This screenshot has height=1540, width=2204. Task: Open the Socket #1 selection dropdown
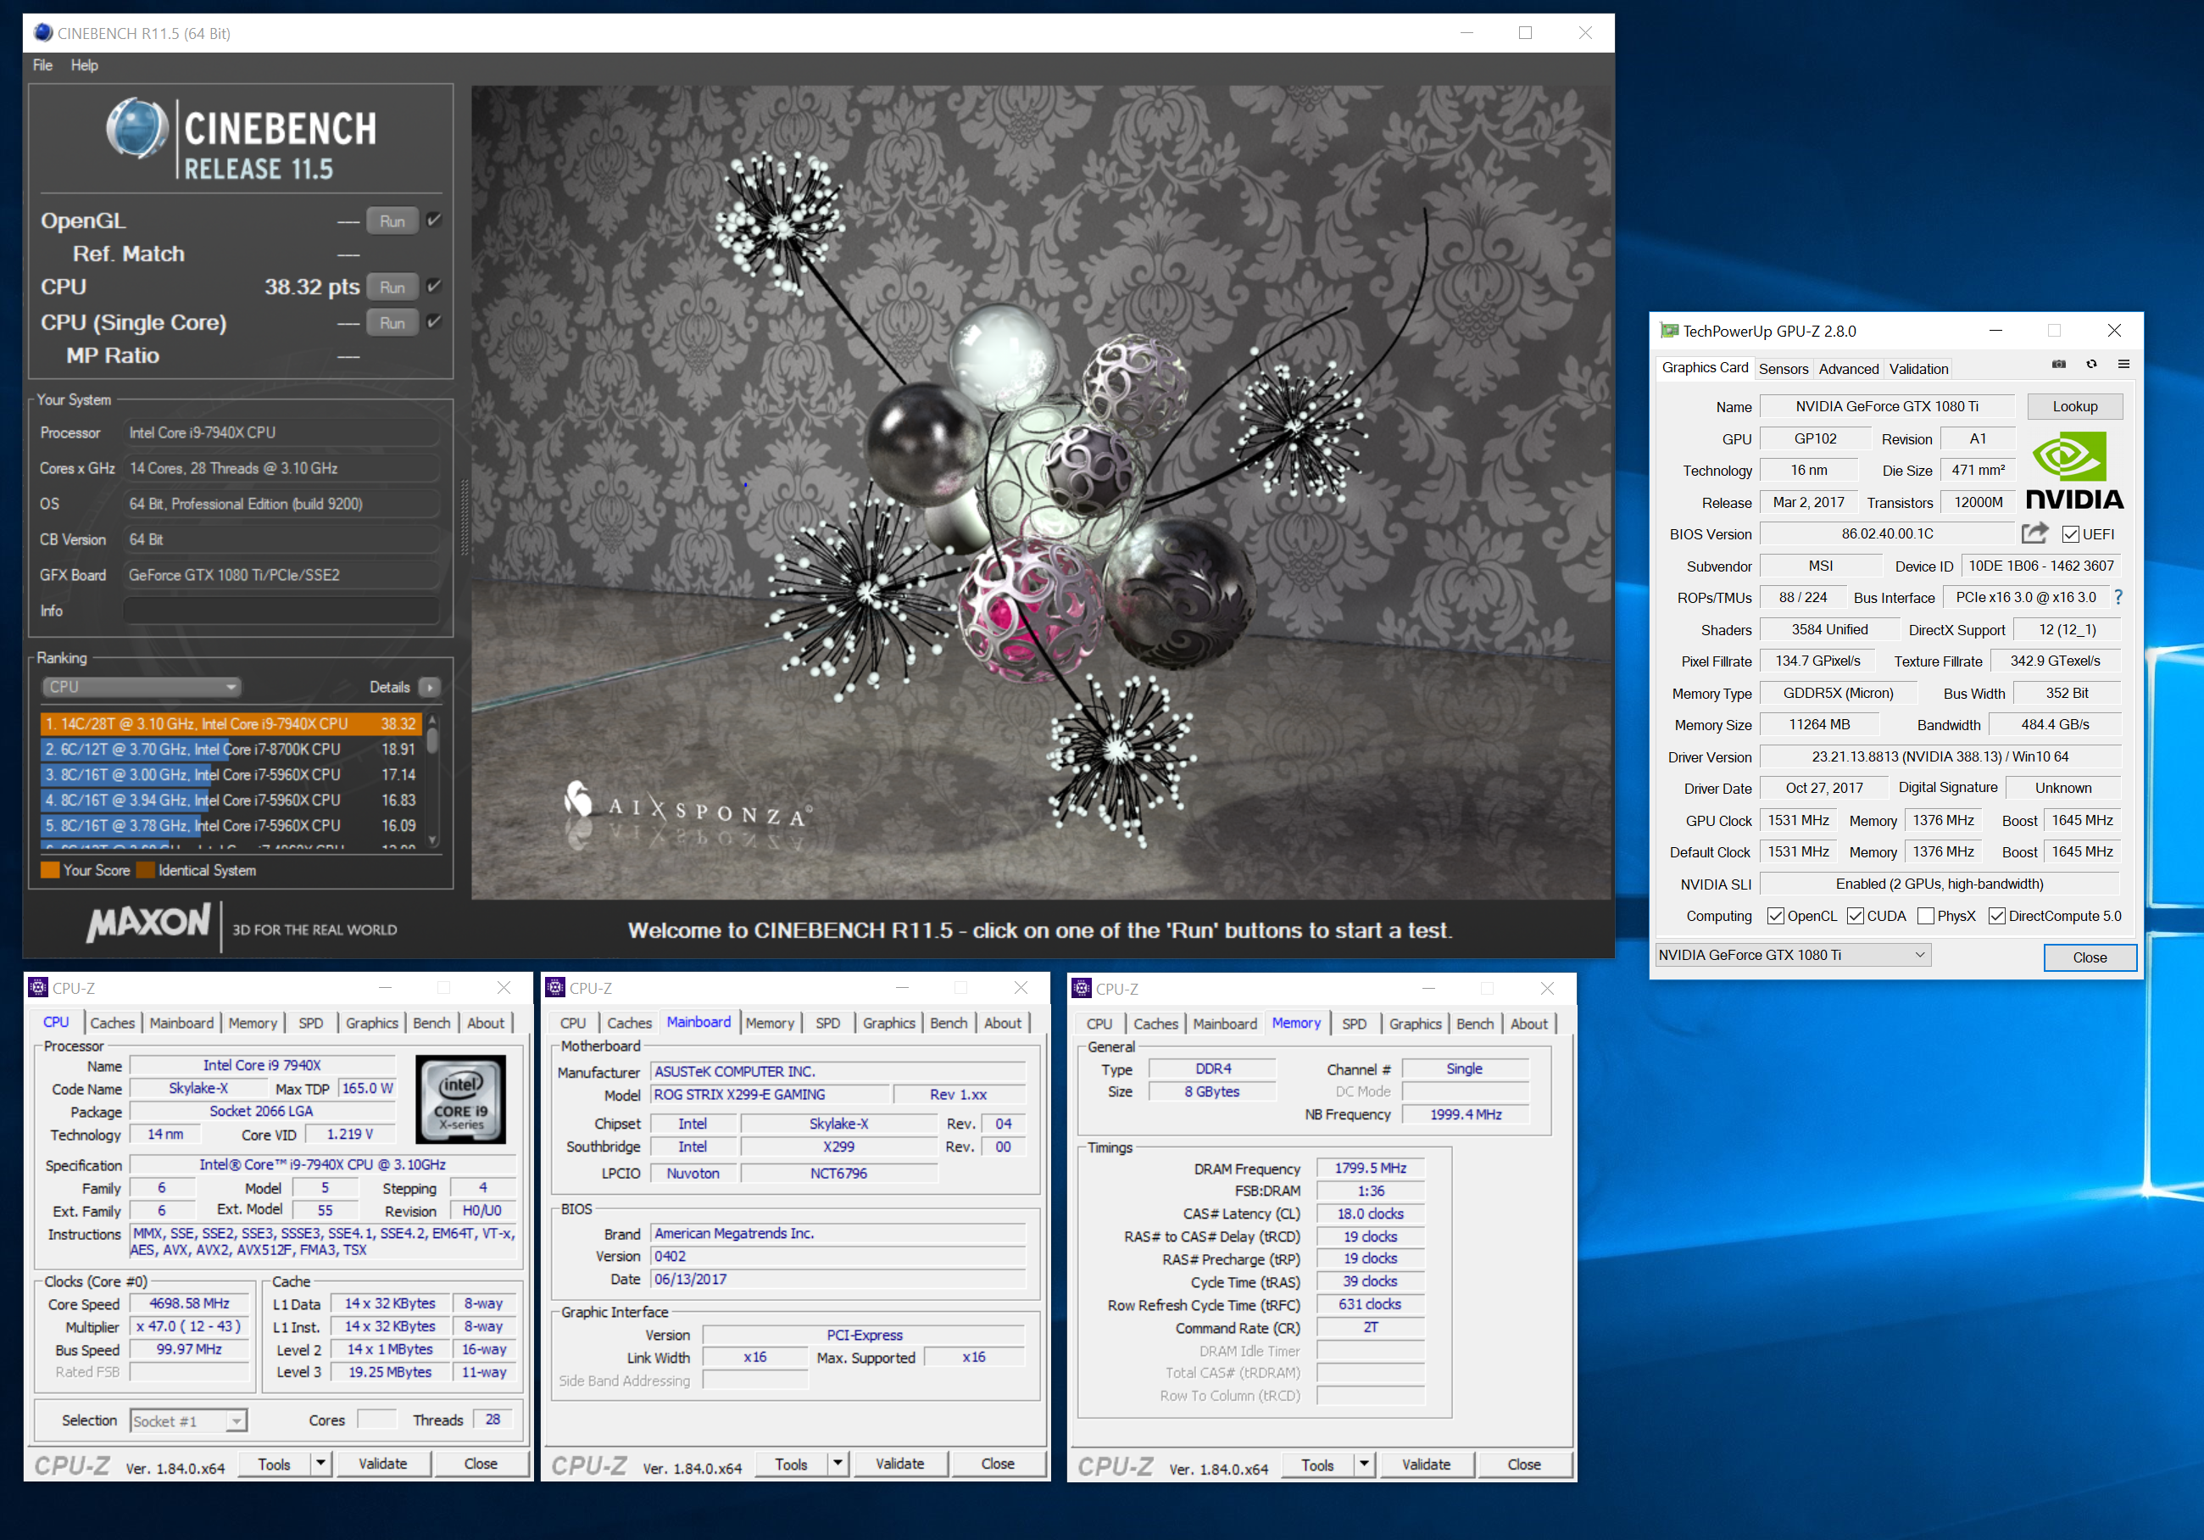[188, 1421]
